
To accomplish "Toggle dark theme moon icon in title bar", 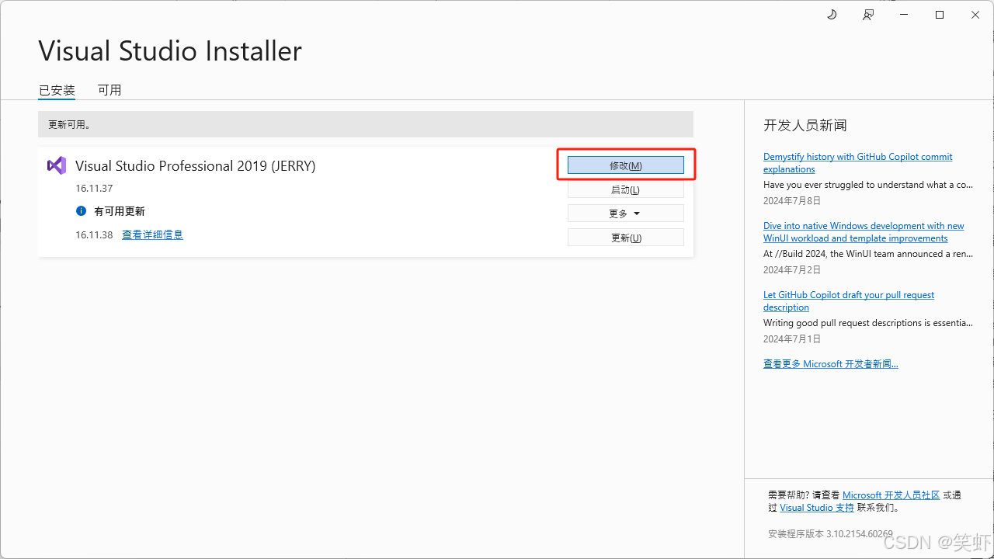I will coord(832,15).
